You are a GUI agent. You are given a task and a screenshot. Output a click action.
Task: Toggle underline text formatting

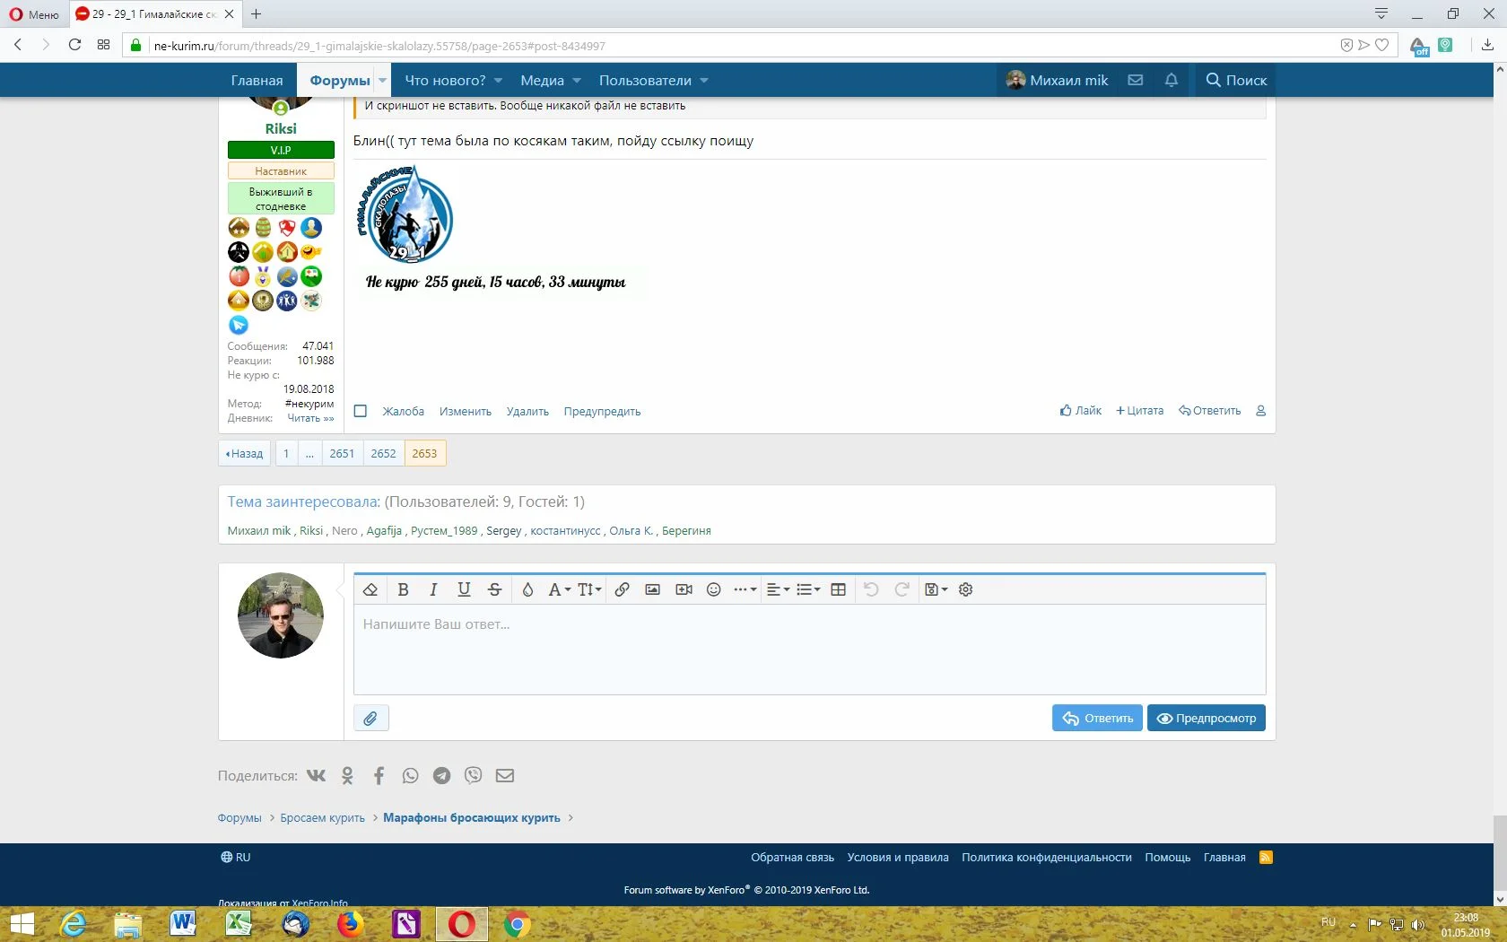(464, 589)
